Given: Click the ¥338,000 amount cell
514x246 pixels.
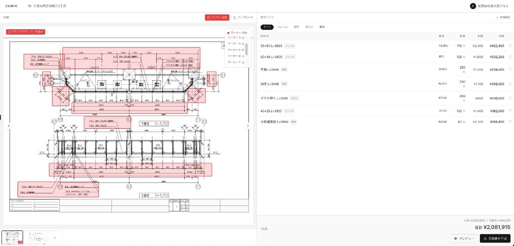Looking at the screenshot, I should [x=497, y=70].
